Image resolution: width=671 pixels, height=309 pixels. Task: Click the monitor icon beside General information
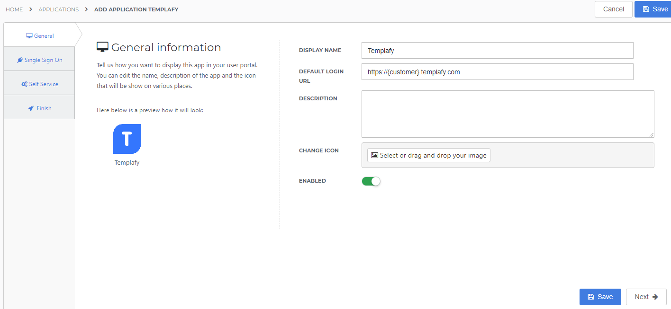point(102,47)
